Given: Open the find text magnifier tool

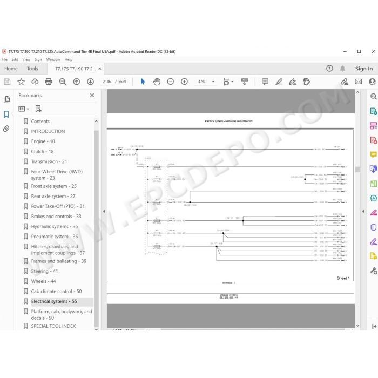Looking at the screenshot, I should tap(63, 82).
